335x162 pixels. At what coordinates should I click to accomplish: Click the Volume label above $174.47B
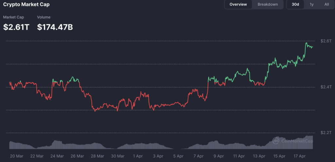[x=44, y=17]
